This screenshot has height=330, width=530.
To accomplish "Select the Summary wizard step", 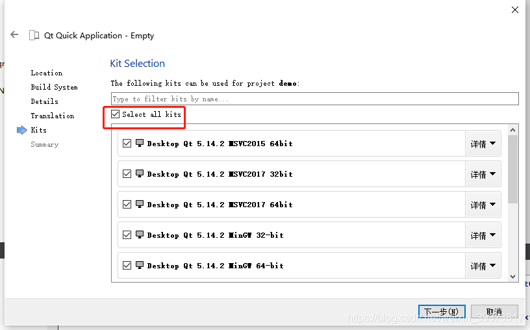I will [45, 144].
